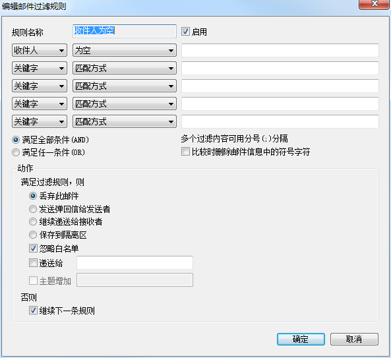This screenshot has height=358, width=391.
Task: Click the 递送给 address input field
Action: click(135, 262)
